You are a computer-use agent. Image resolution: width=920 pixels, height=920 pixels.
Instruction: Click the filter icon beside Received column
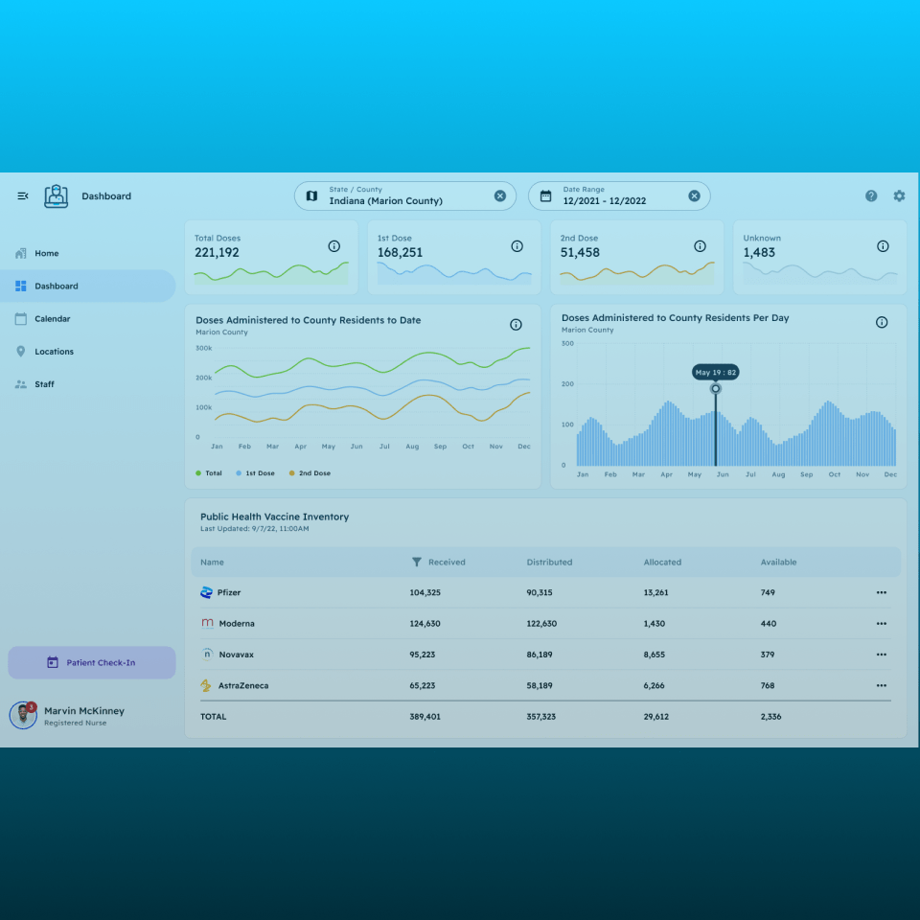click(417, 563)
